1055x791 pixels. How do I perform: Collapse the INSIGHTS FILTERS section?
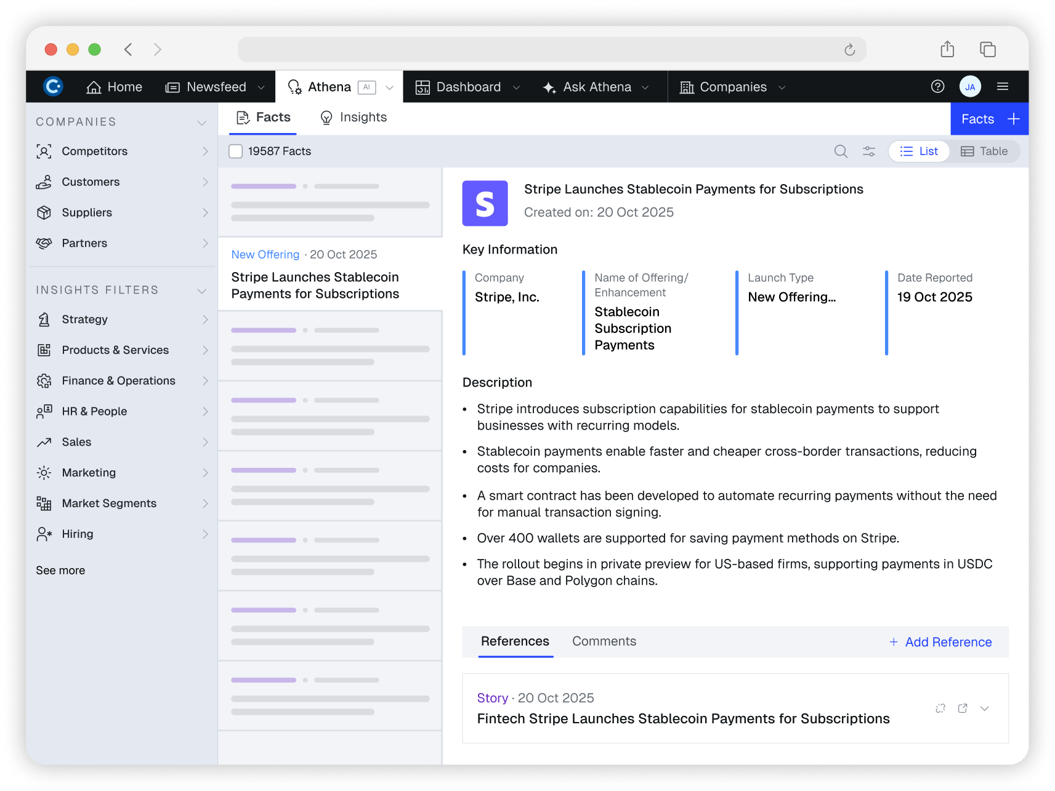click(x=202, y=290)
